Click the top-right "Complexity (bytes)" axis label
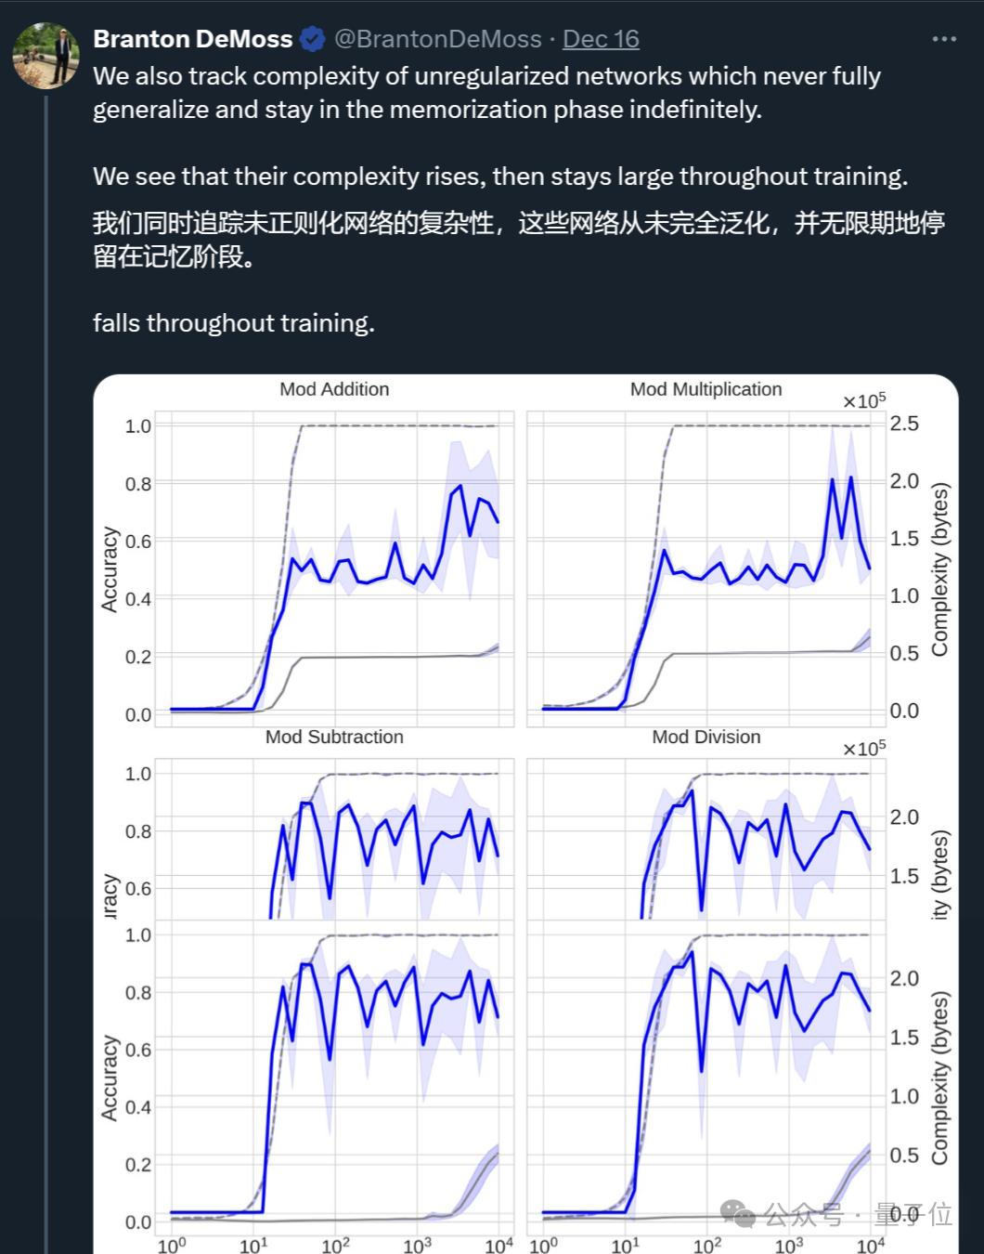984x1254 pixels. click(939, 568)
